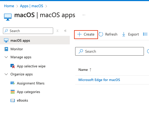Click the Monitor notebook icon
This screenshot has height=131, width=149.
[6, 49]
